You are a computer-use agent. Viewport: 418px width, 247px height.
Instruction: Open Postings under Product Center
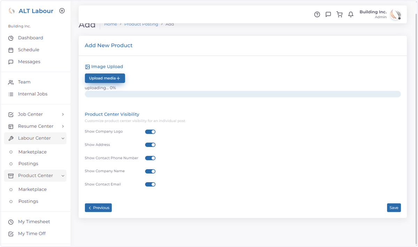28,201
